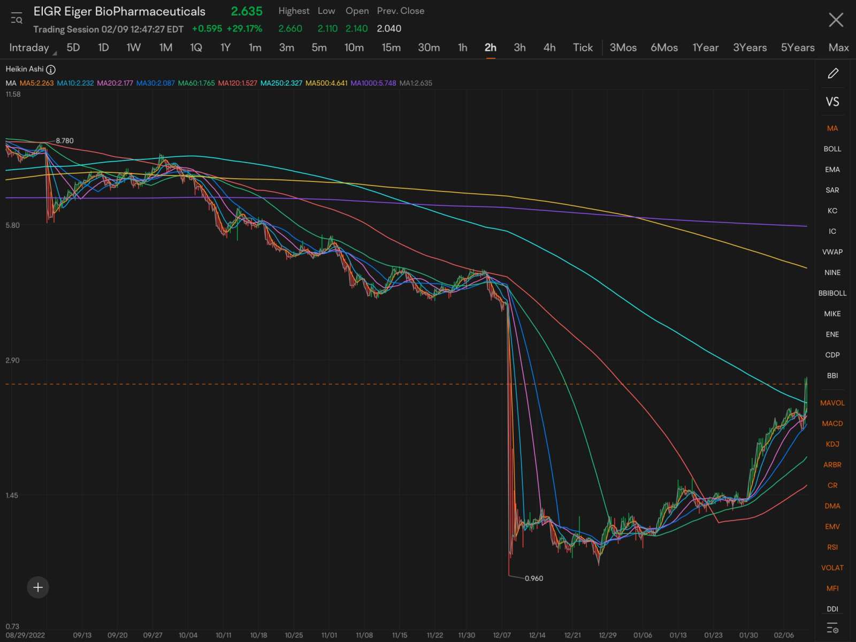The height and width of the screenshot is (642, 856).
Task: Set range to 1Year
Action: click(705, 48)
